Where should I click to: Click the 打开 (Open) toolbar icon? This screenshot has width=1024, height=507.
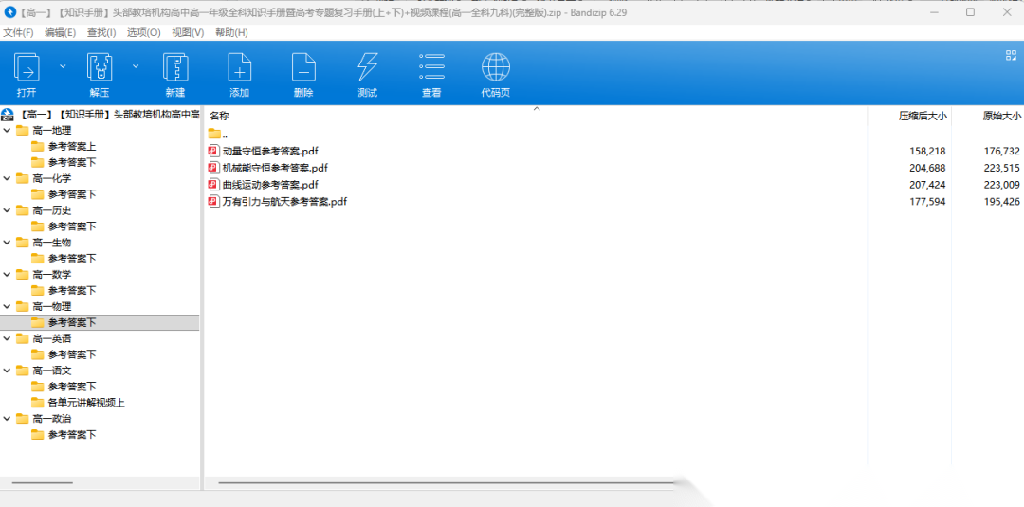[27, 68]
